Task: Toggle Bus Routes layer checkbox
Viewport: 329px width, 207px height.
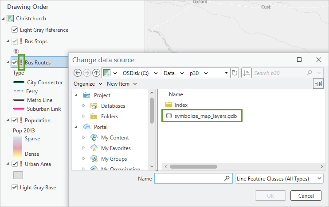Action: click(15, 62)
